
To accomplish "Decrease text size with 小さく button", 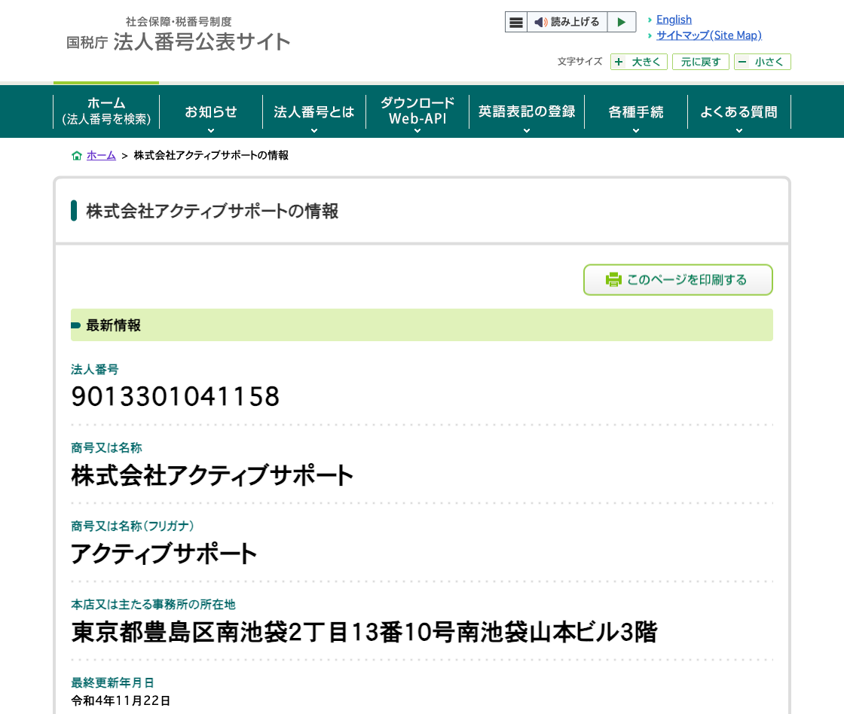I will coord(762,62).
